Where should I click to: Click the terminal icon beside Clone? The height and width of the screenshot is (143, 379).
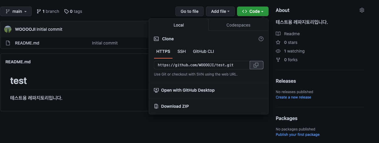point(156,39)
